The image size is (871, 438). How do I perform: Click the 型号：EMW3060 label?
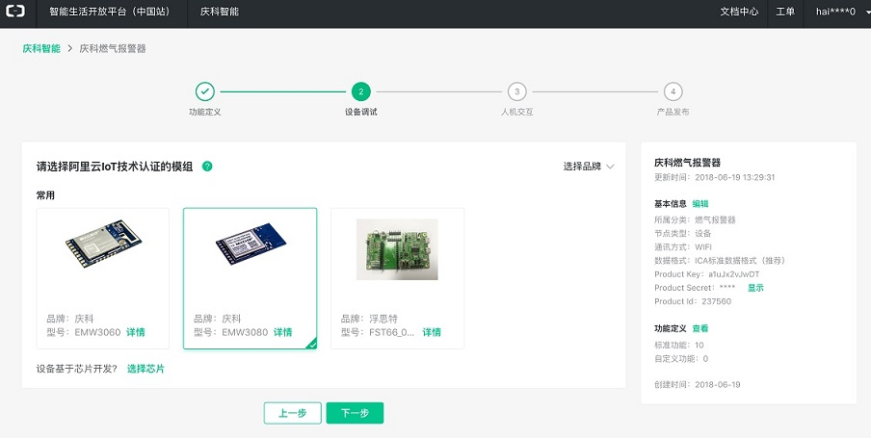(83, 332)
